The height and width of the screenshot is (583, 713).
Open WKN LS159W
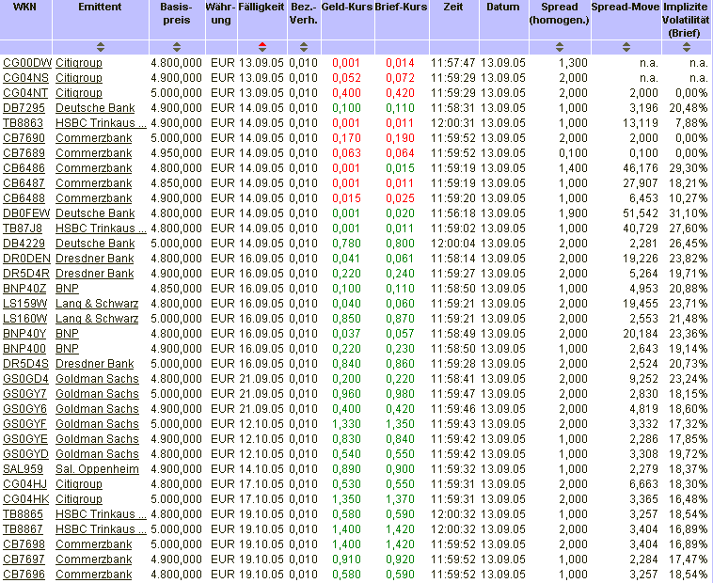click(x=25, y=303)
